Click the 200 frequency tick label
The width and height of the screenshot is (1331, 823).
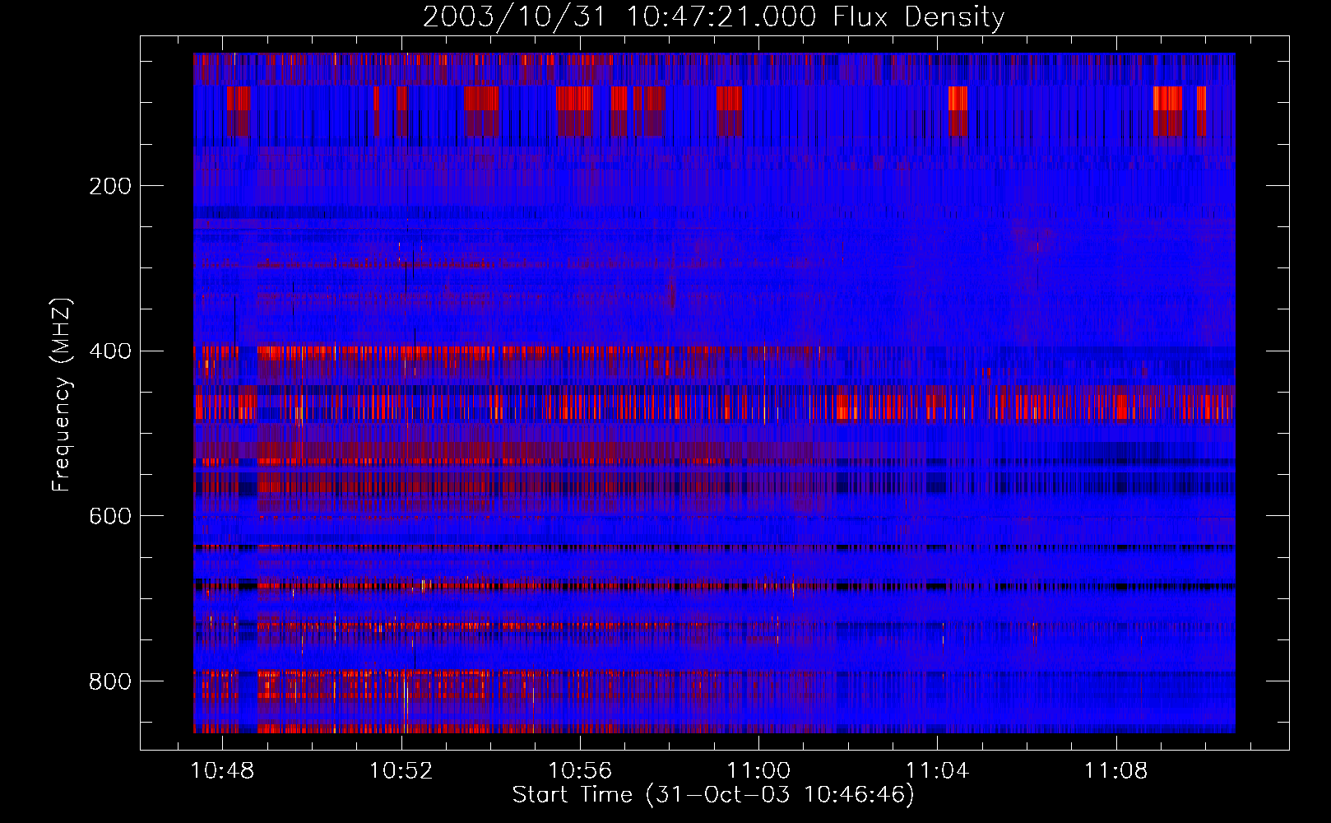(110, 186)
